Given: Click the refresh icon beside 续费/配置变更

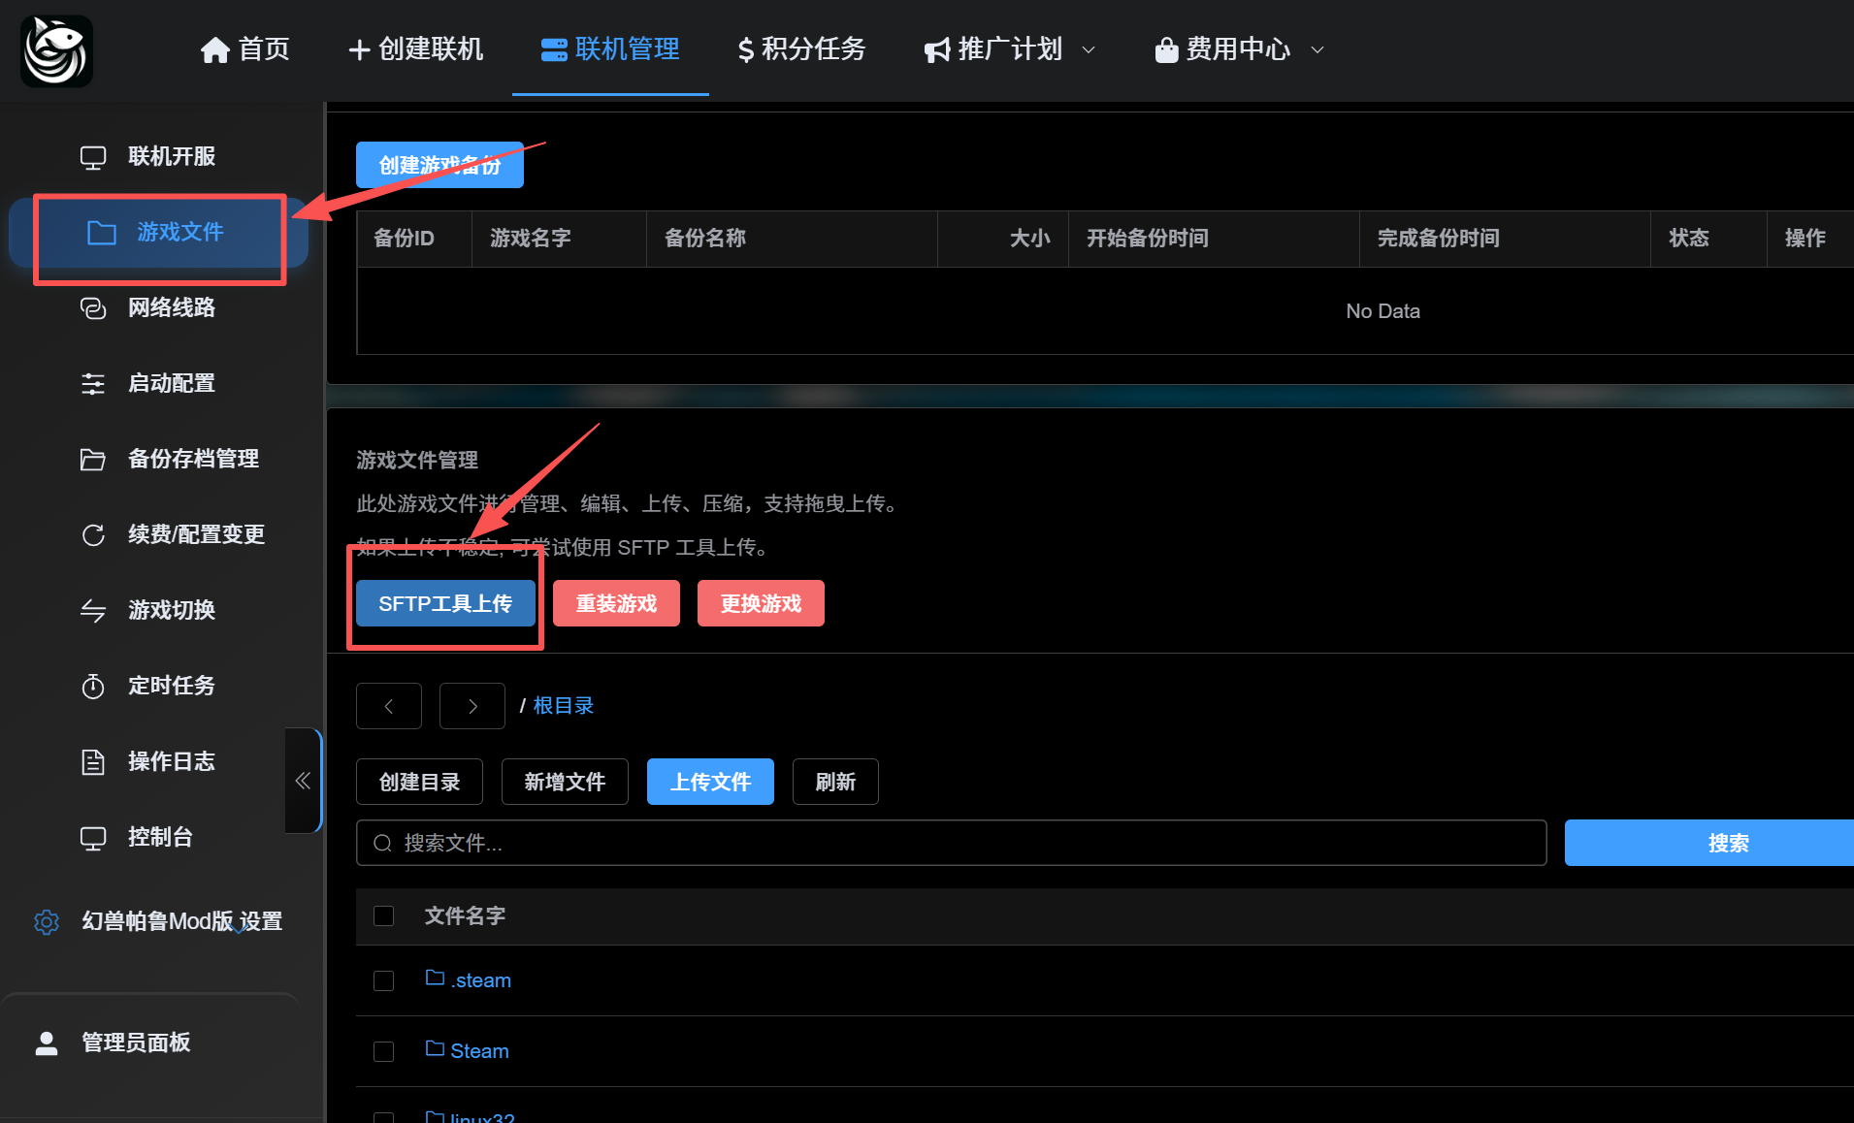Looking at the screenshot, I should 93,535.
